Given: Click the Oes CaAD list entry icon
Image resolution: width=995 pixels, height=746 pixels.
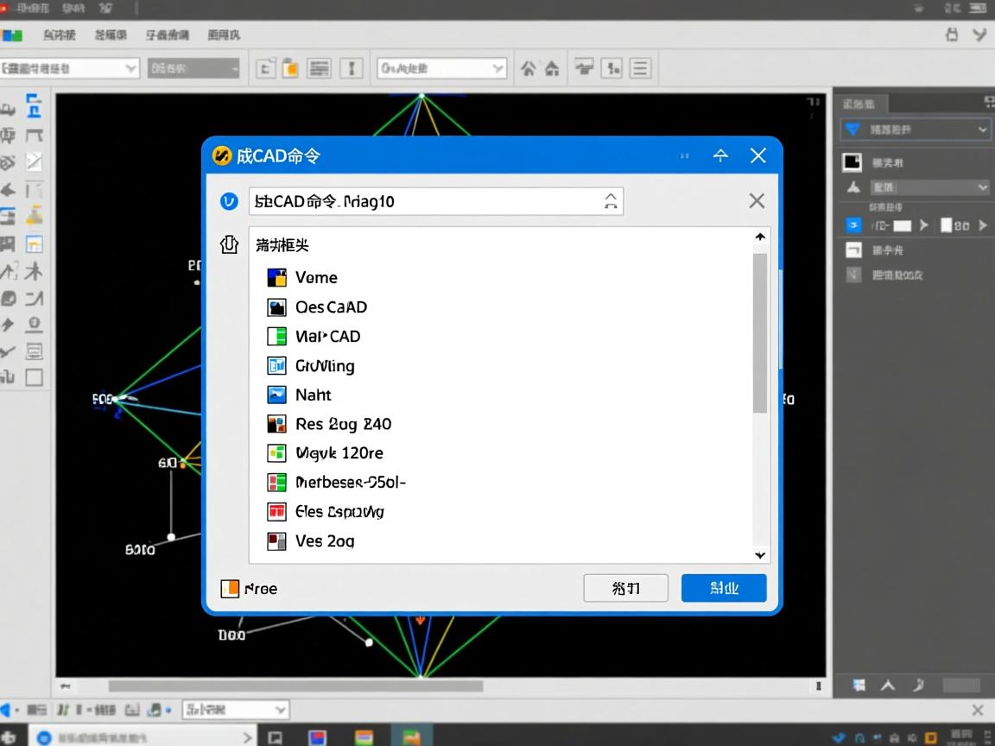Looking at the screenshot, I should (x=276, y=307).
